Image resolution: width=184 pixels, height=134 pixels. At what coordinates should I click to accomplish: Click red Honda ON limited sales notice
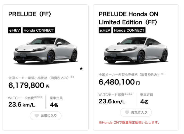(129, 122)
